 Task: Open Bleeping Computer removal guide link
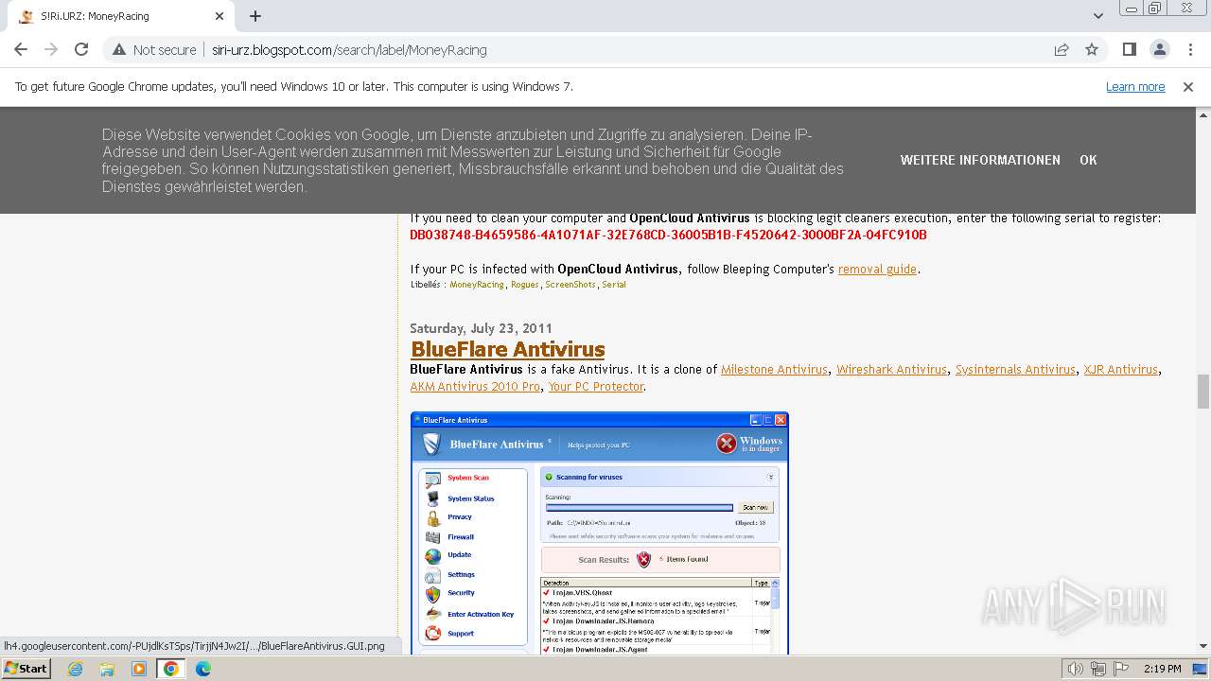tap(877, 269)
